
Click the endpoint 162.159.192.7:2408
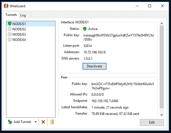point(105,101)
